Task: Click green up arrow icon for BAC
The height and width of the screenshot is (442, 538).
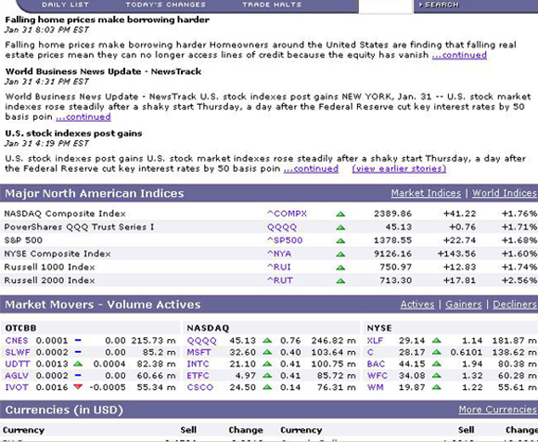Action: coord(437,364)
